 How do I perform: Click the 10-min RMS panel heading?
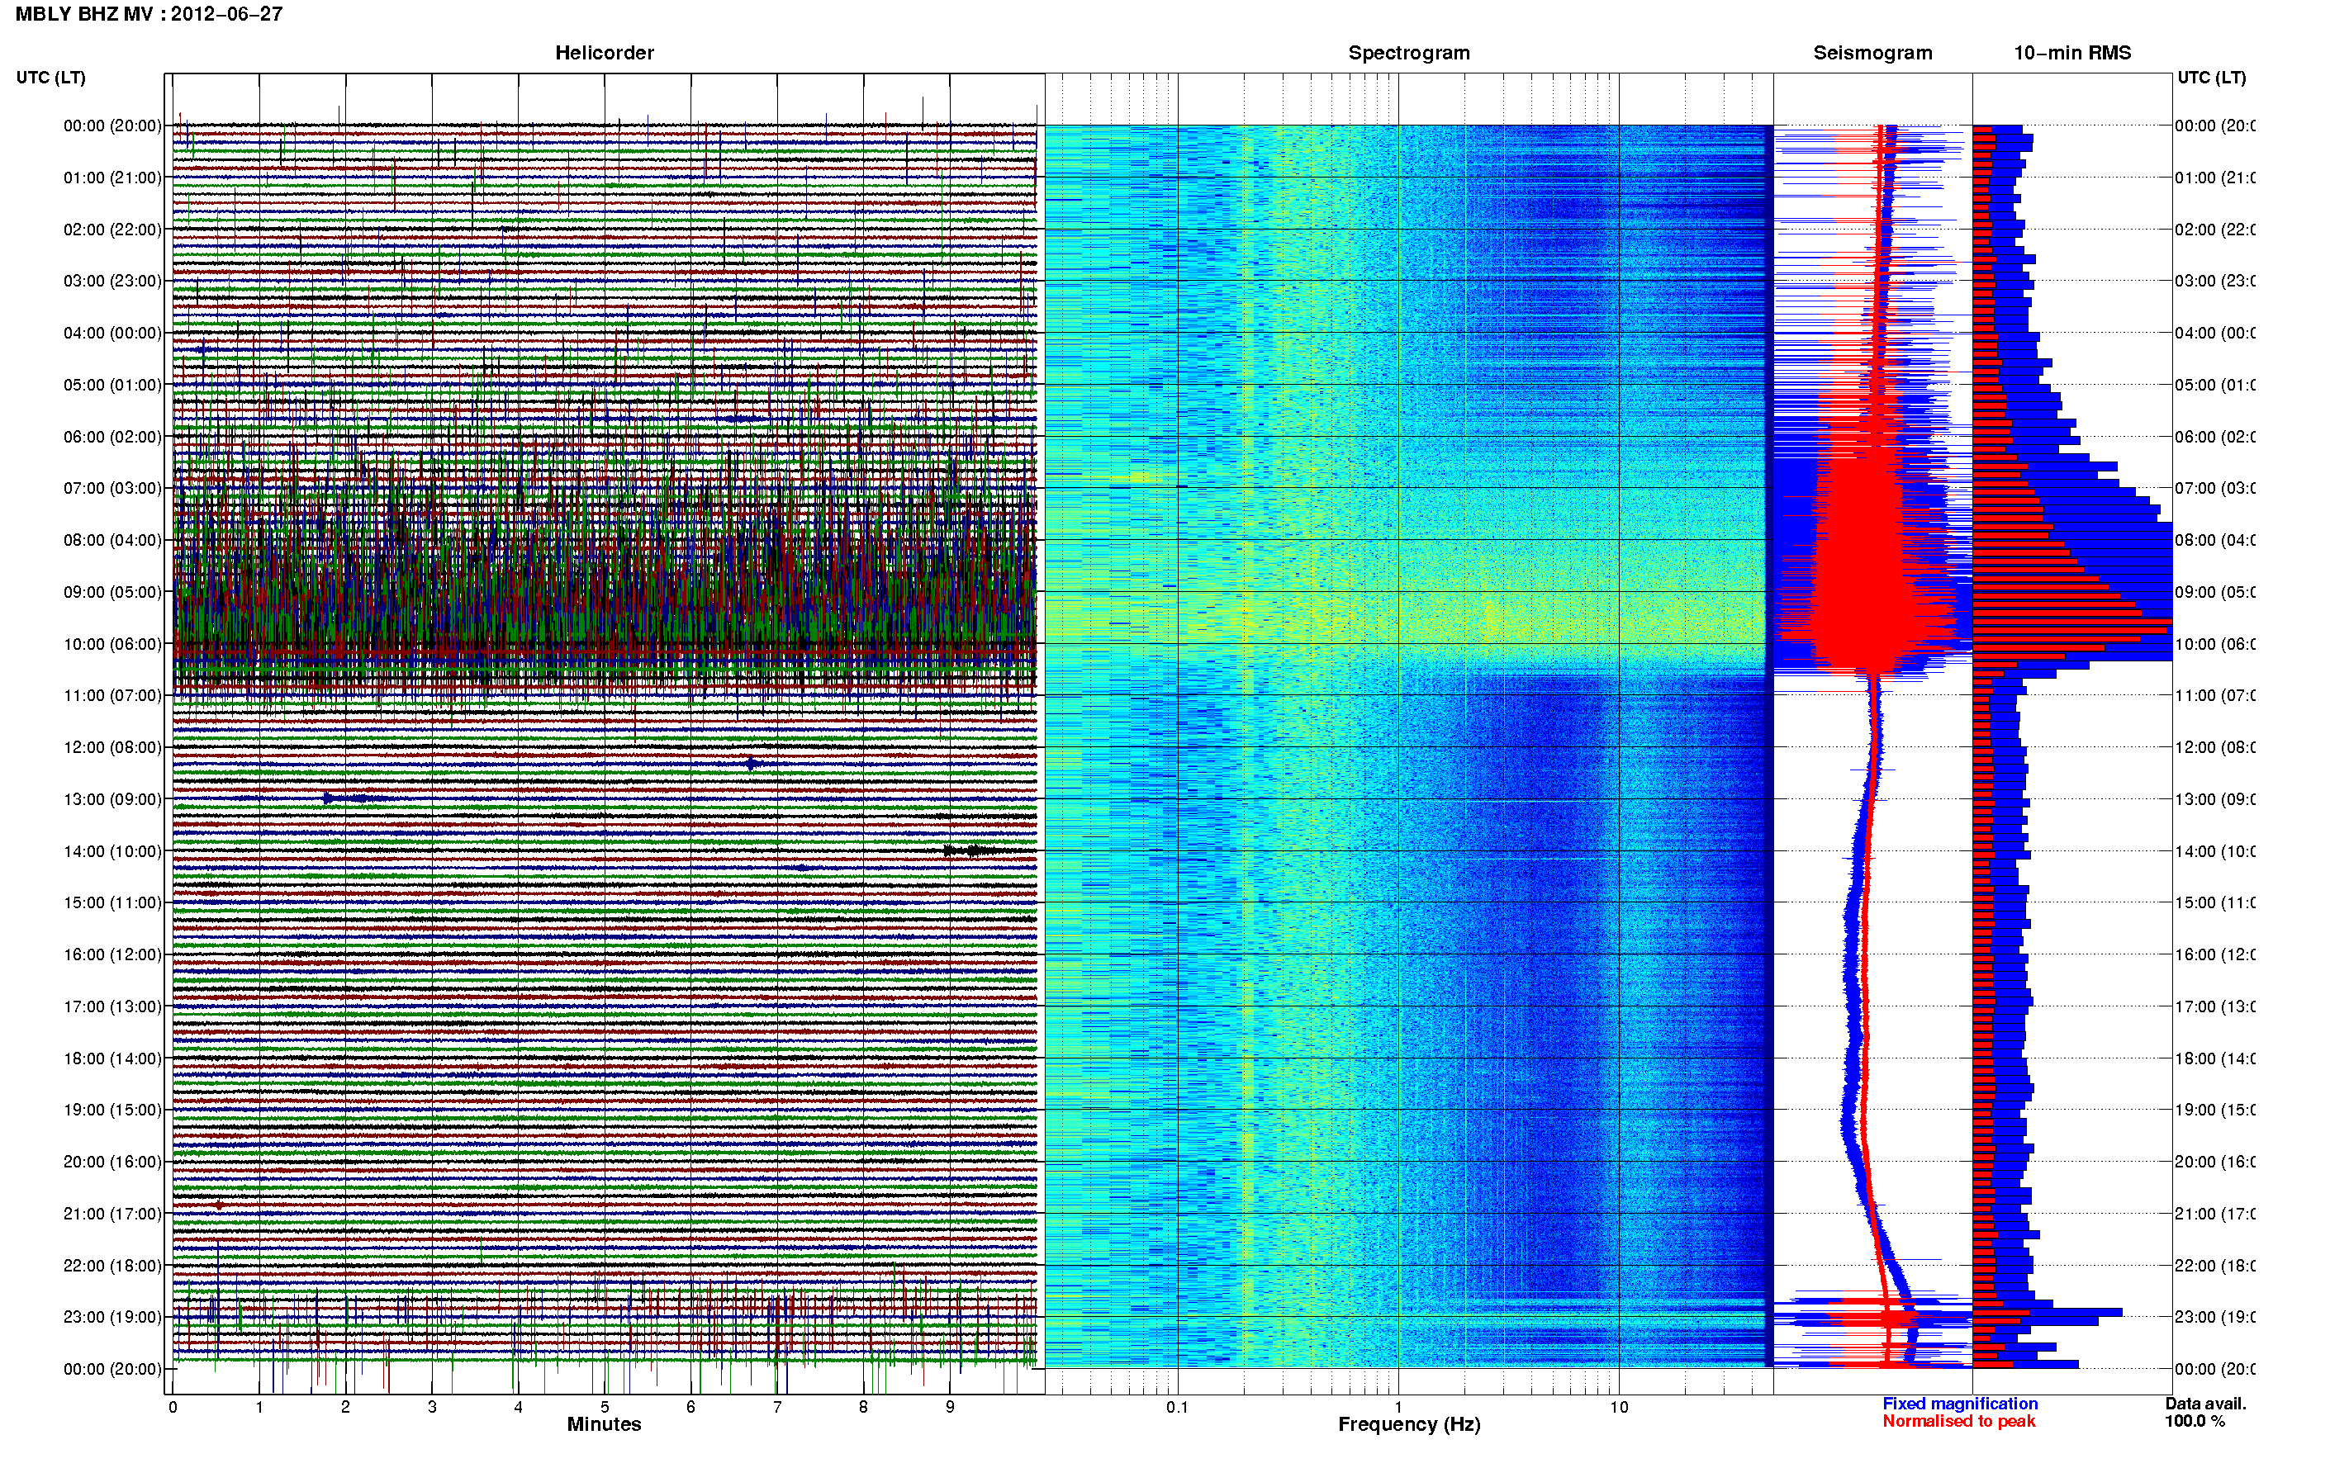click(x=2072, y=54)
